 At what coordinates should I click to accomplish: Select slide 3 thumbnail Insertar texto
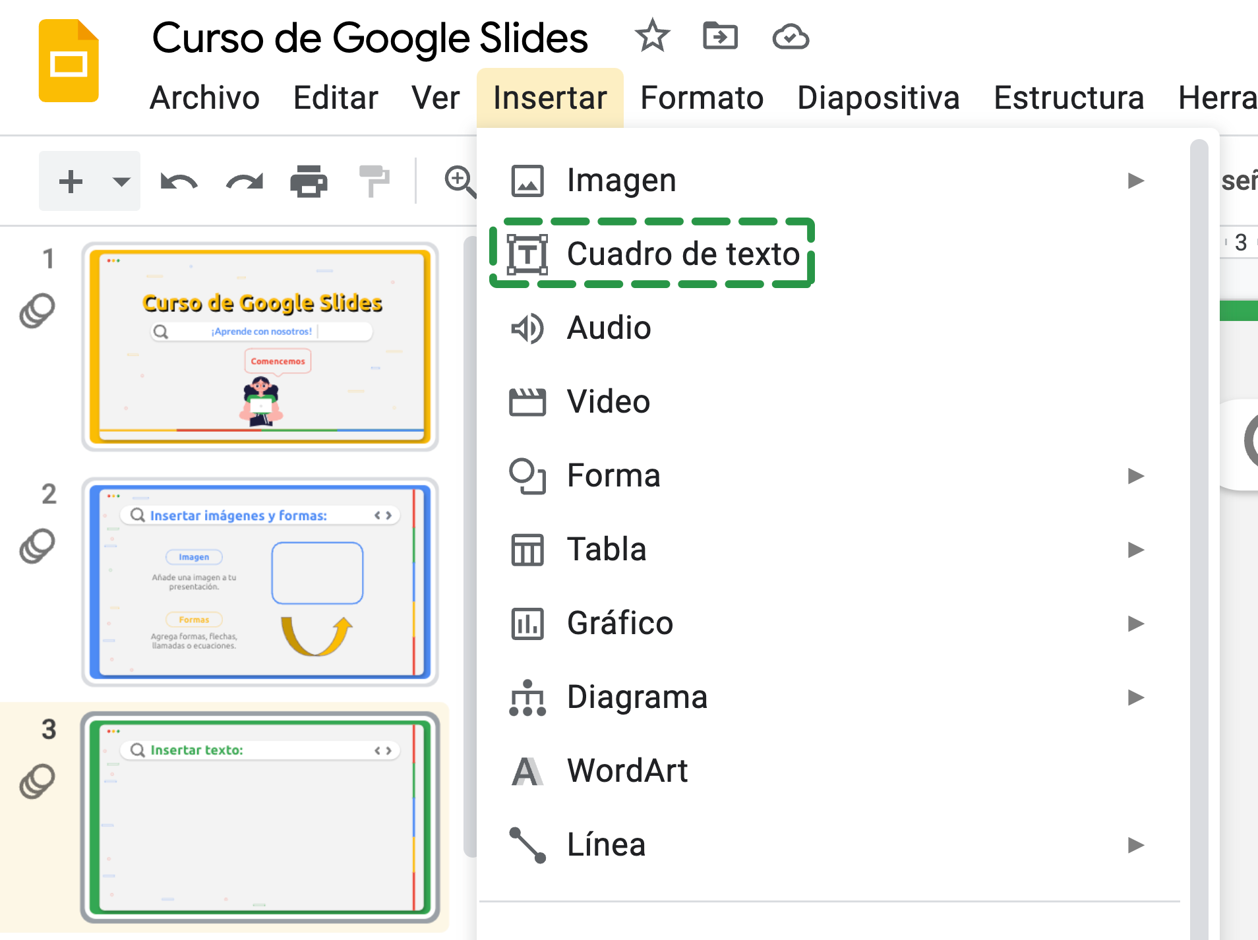260,817
